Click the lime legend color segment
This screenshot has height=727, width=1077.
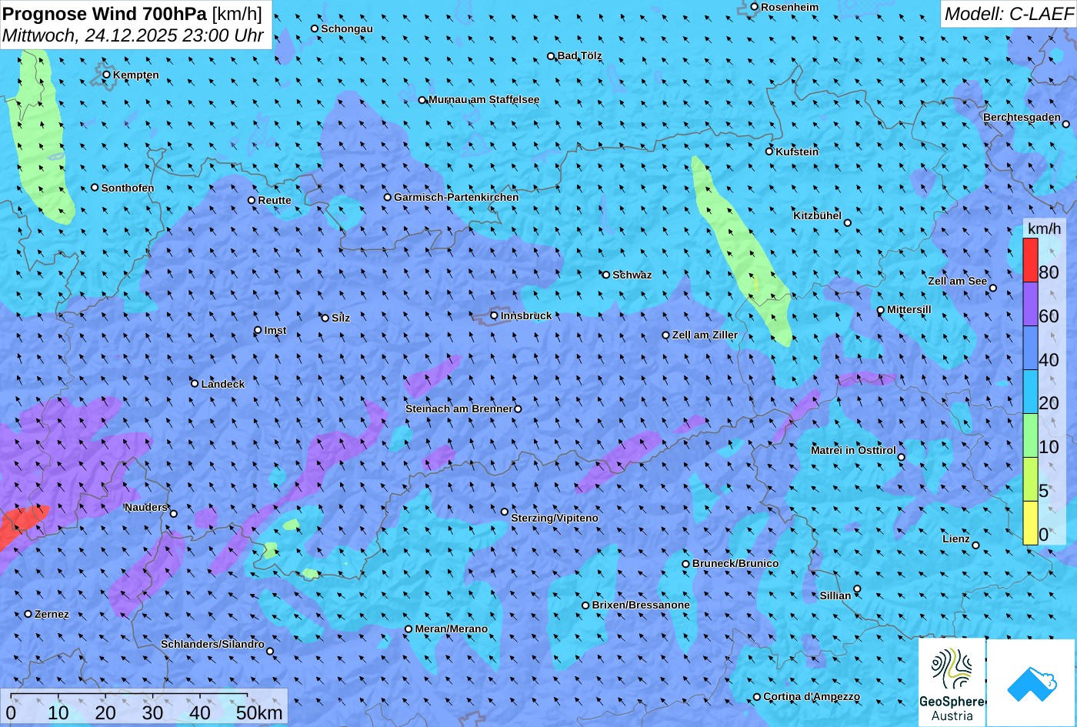(1030, 479)
